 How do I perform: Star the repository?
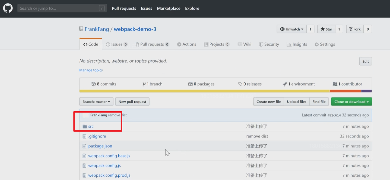[326, 29]
